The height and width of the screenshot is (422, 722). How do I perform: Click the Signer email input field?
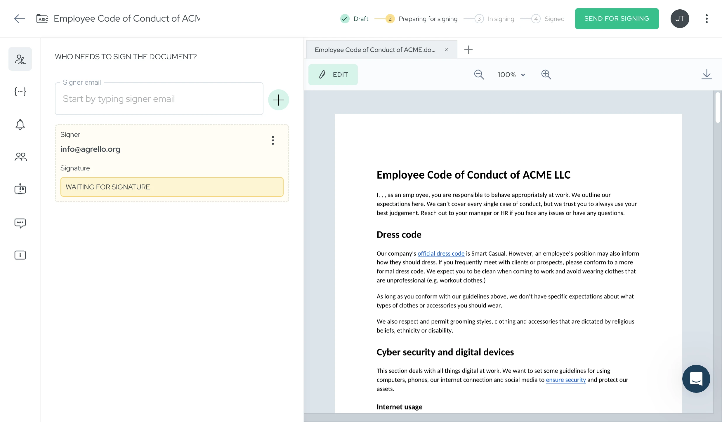[159, 99]
